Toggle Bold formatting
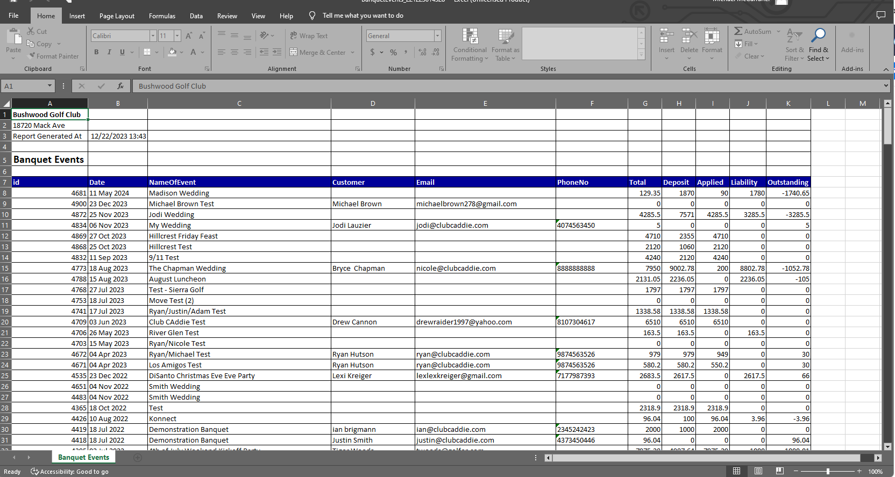 click(96, 52)
